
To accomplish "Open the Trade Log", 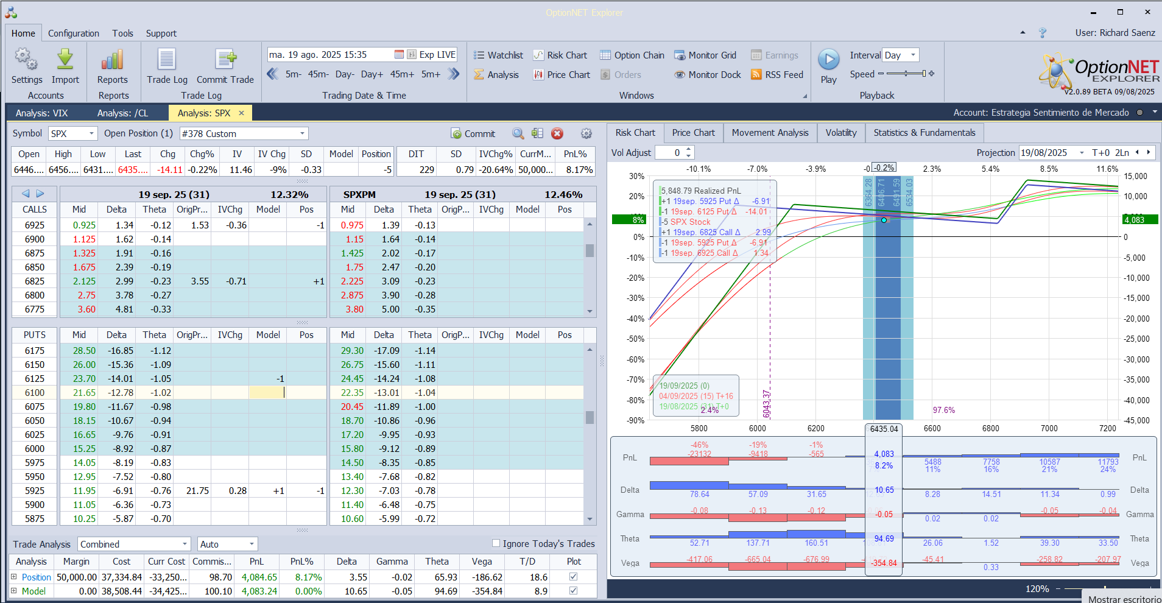I will coord(167,66).
